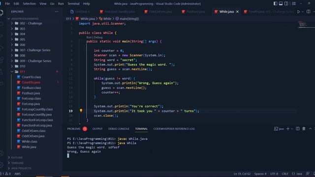
Task: Expand the 003 folder
Action: [x=23, y=29]
